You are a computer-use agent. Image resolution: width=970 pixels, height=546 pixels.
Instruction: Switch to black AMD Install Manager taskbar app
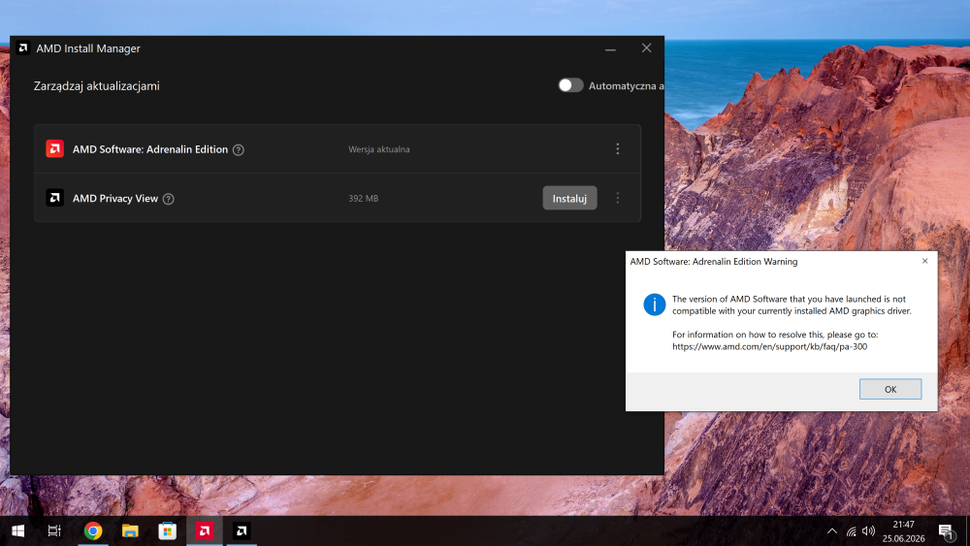(242, 530)
